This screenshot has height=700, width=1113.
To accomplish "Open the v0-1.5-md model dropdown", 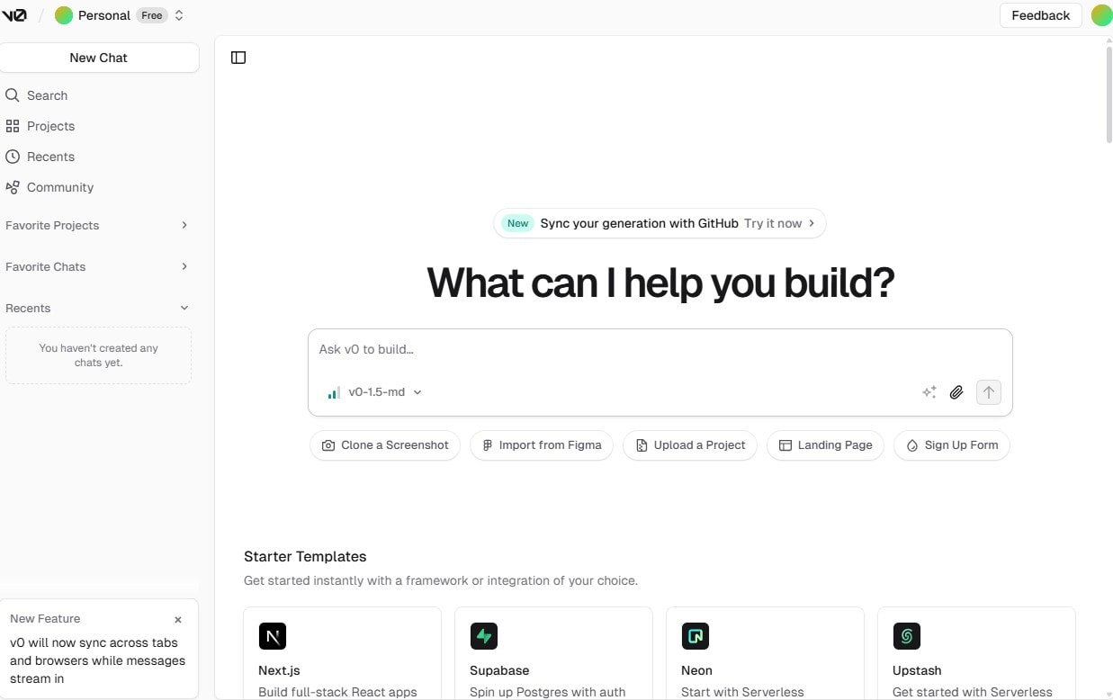I will coord(375,392).
